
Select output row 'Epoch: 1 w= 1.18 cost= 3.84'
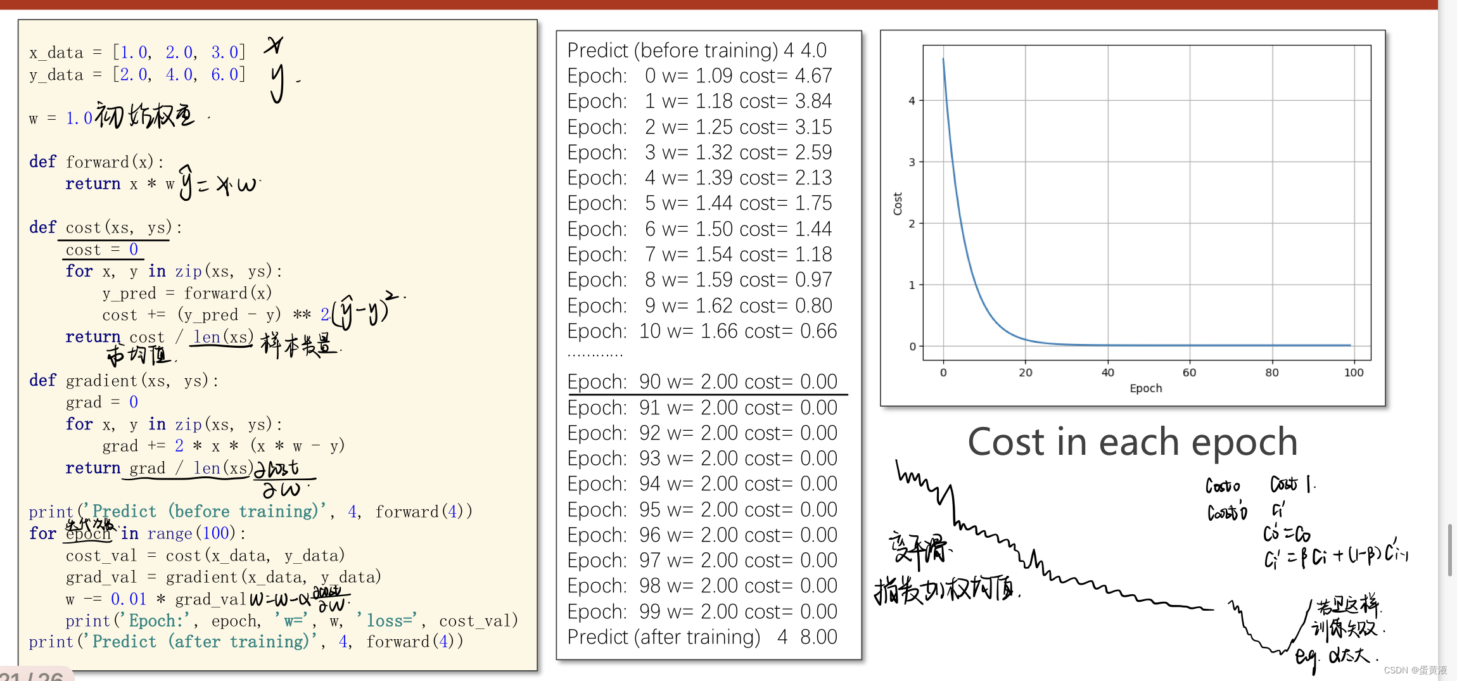(700, 101)
